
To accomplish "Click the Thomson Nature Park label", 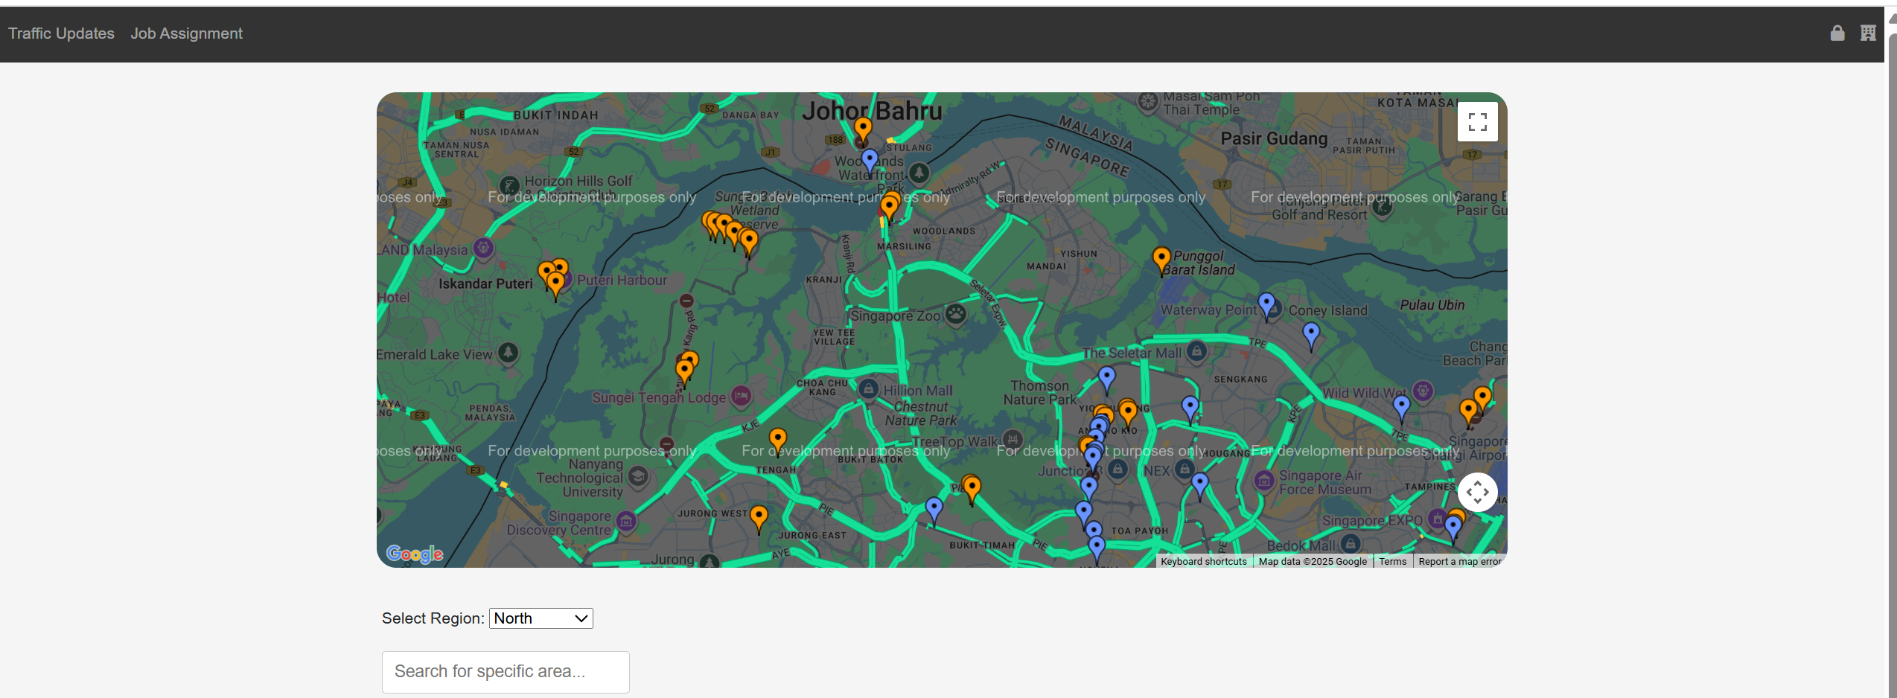I will 1039,393.
